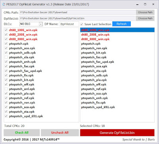The image size is (159, 144).
Task: Click the app icon in the title bar
Action: [x=4, y=4]
